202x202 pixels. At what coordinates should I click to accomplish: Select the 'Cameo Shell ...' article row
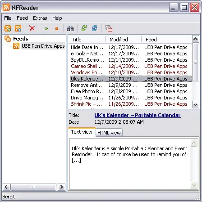point(131,66)
